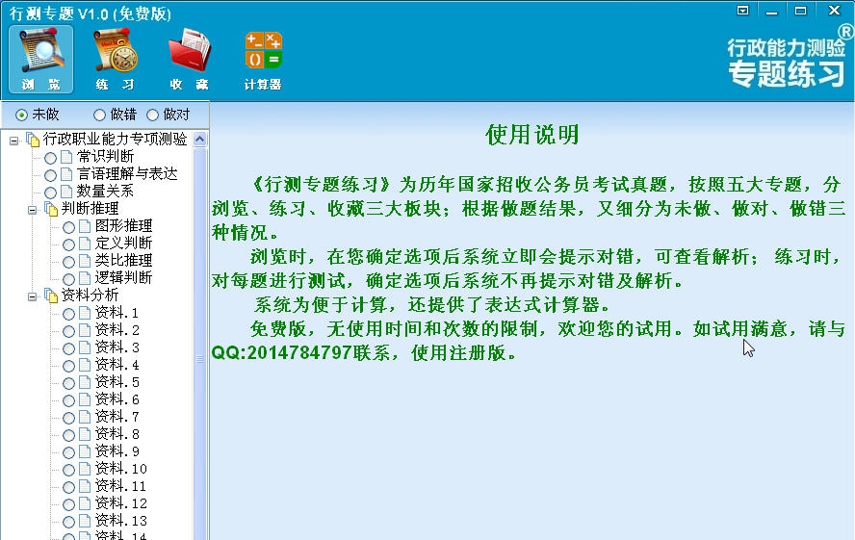Screen dimensions: 855x540
Task: Click the 资料.6 document icon
Action: tap(85, 399)
